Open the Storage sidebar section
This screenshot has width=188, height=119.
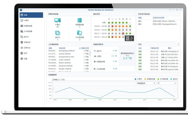(31, 42)
